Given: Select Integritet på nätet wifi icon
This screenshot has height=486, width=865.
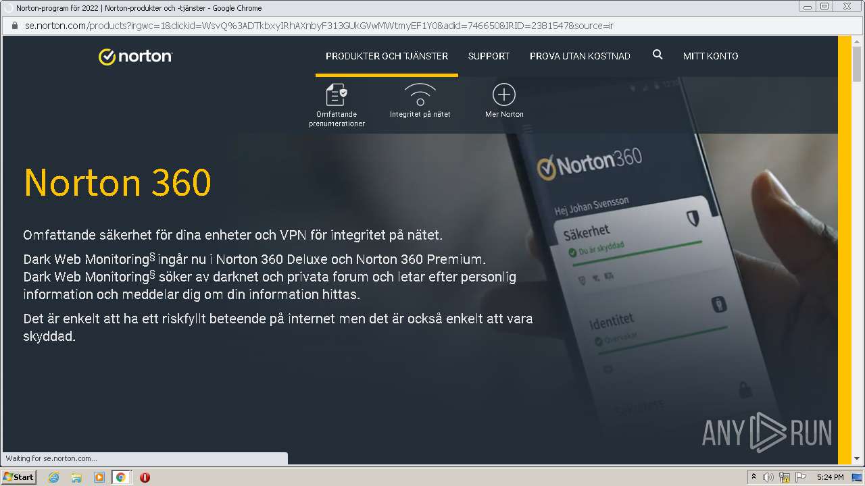Looking at the screenshot, I should click(x=420, y=94).
